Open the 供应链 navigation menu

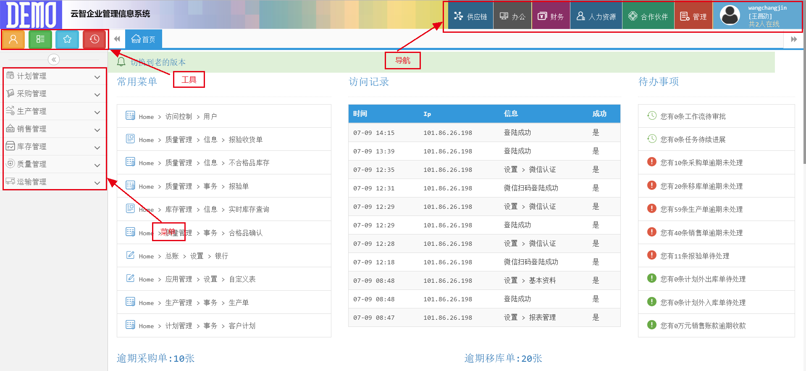point(470,16)
